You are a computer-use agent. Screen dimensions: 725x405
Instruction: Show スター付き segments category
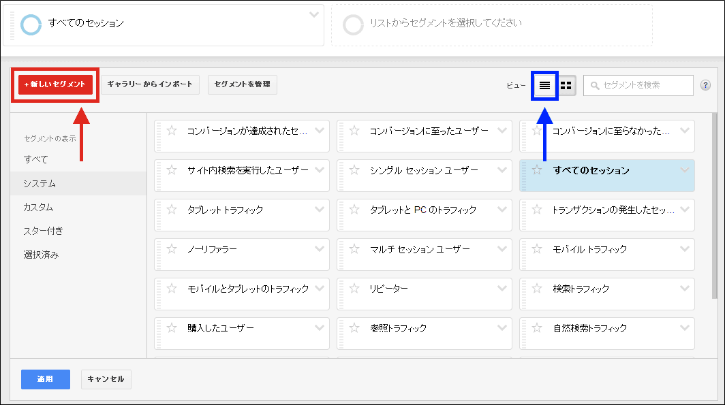pyautogui.click(x=43, y=231)
